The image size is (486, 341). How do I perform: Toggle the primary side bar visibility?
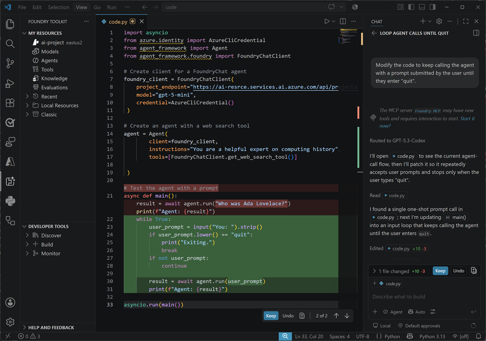click(x=411, y=7)
